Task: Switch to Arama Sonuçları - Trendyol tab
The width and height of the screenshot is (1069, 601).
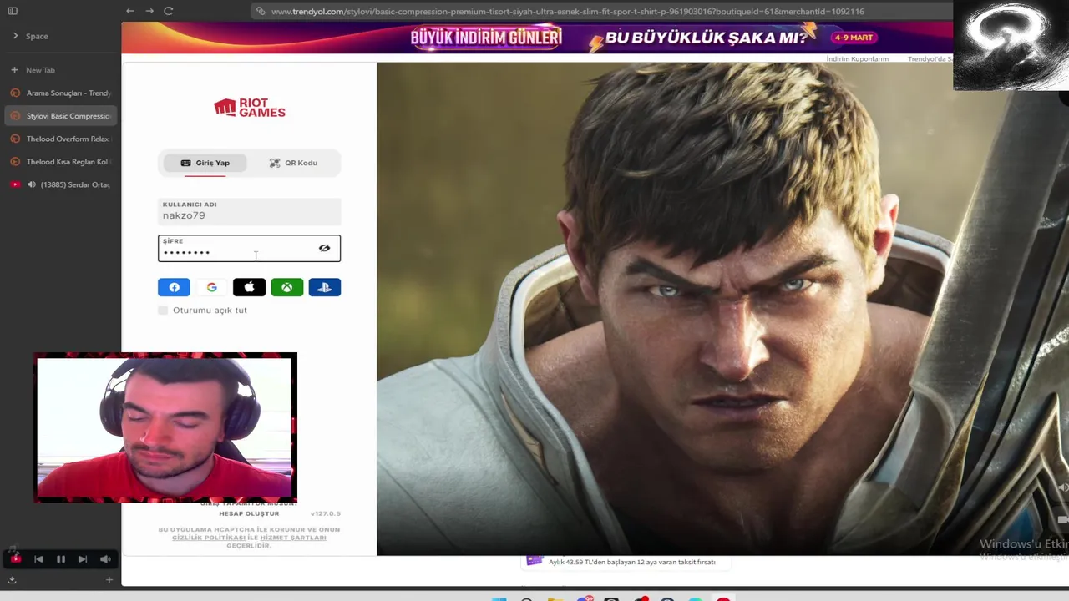Action: click(60, 93)
